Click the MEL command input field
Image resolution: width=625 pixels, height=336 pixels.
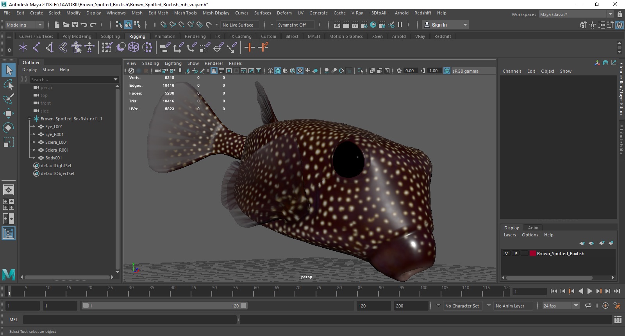click(130, 320)
